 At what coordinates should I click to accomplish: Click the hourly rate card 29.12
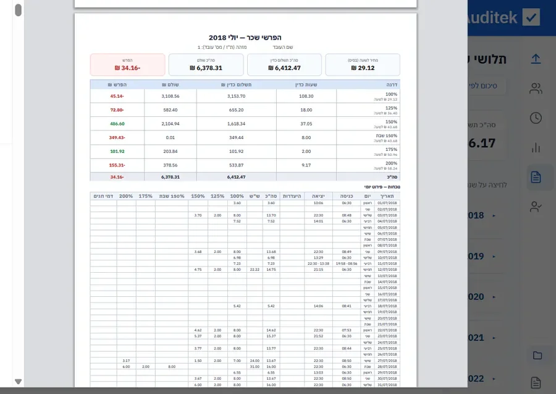point(363,64)
